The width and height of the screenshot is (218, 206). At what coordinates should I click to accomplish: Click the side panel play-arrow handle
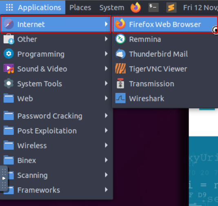(x=4, y=178)
